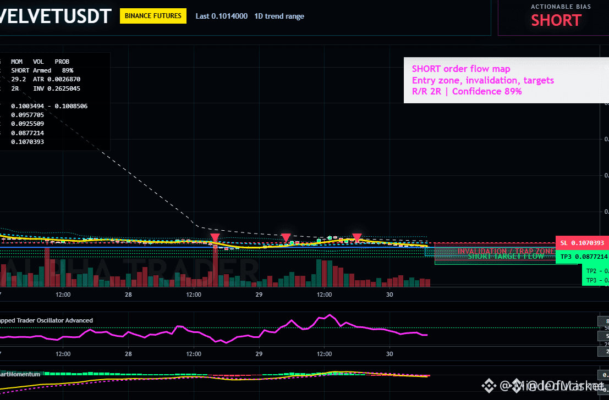
Task: Click the ATR 0.0026870 value
Action: [57, 79]
